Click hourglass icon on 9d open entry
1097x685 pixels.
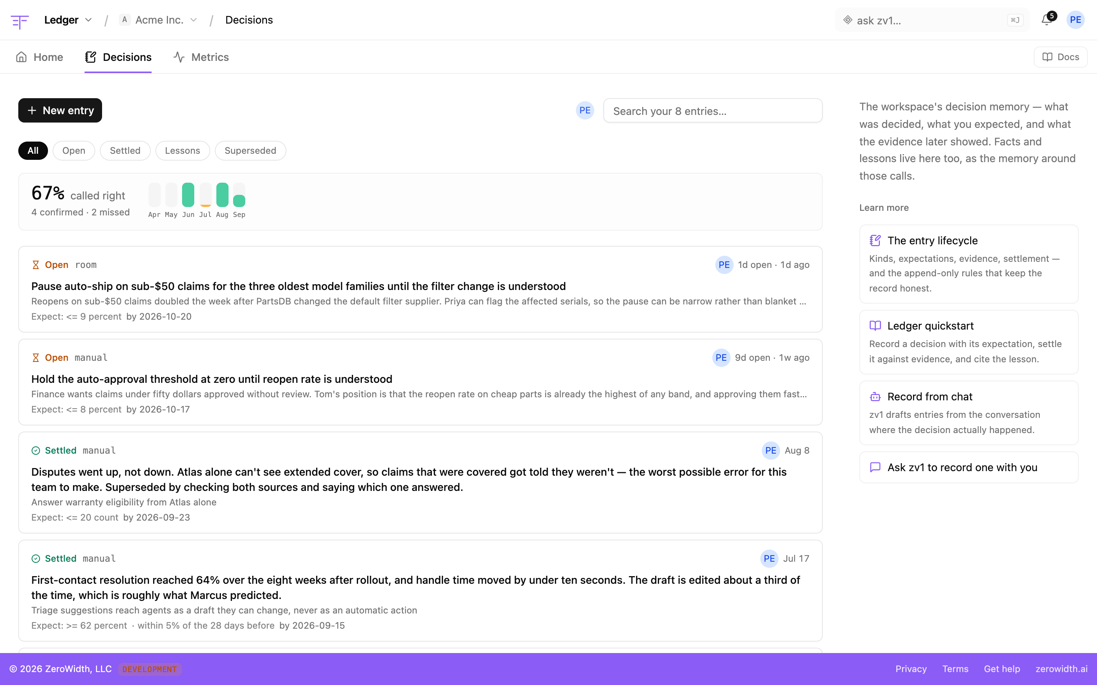point(36,357)
